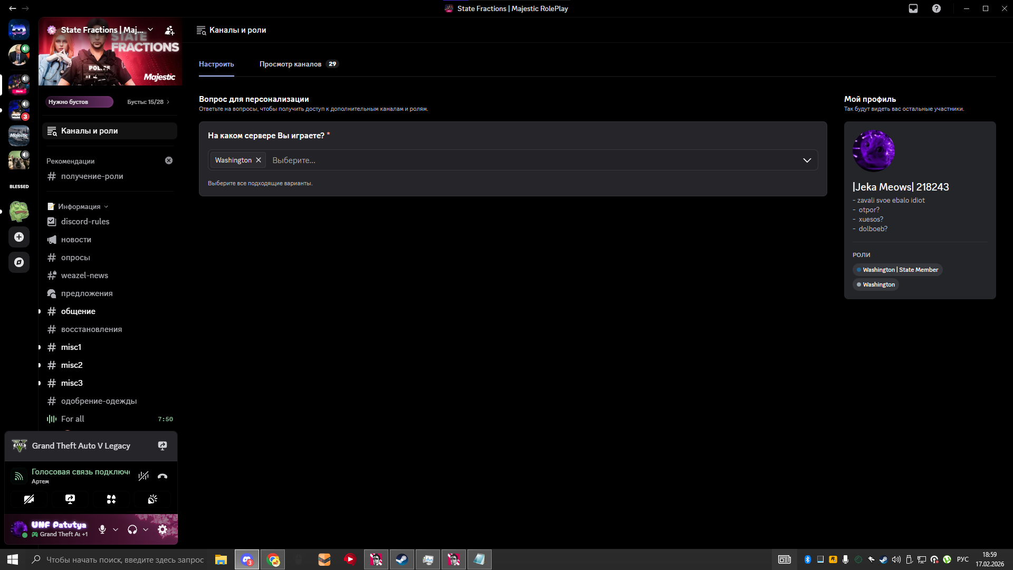1013x570 pixels.
Task: Open the #получение-роли channel
Action: click(92, 176)
